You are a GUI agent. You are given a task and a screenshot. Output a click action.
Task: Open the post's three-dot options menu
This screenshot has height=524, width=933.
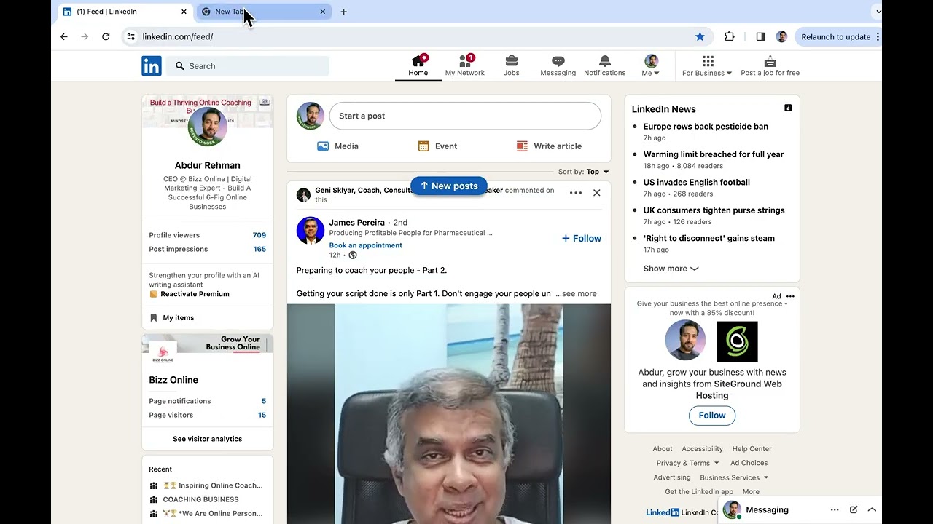(x=576, y=193)
